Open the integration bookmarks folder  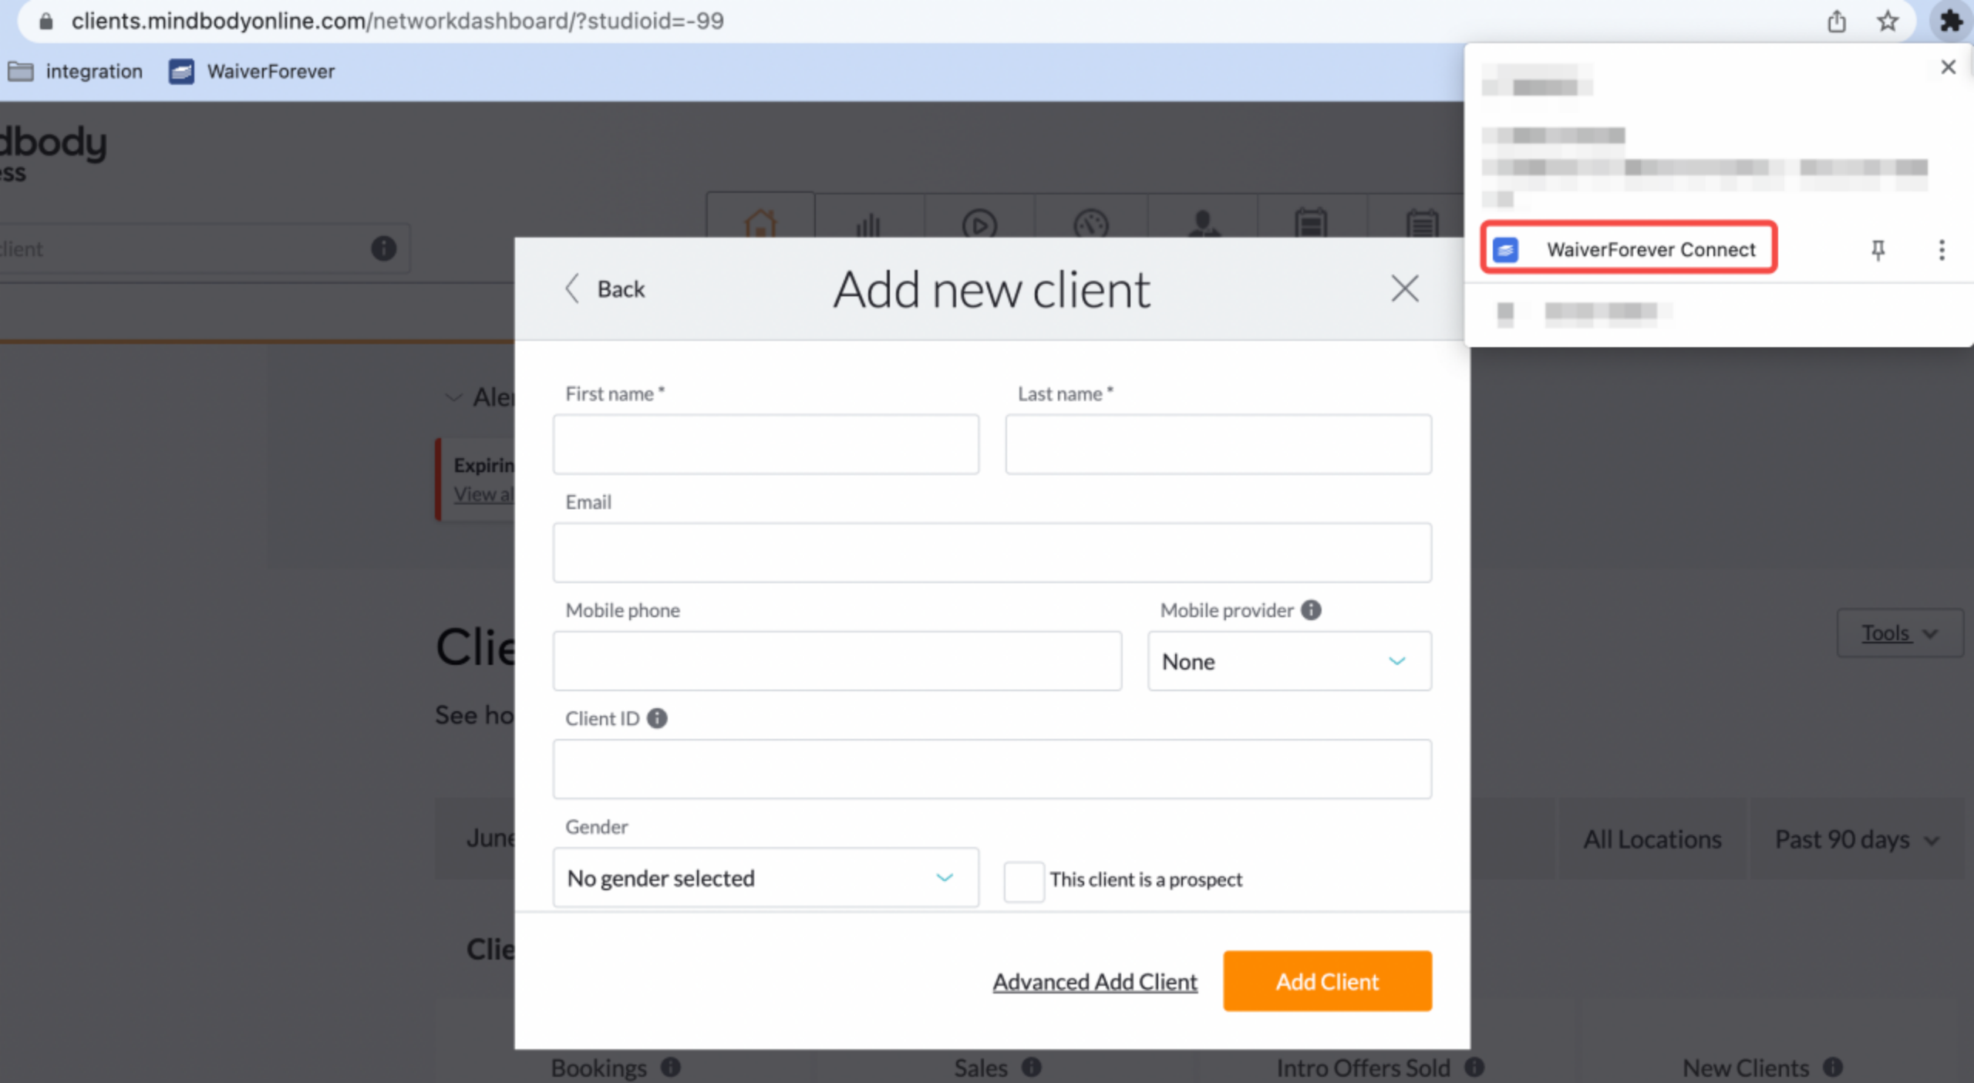(x=76, y=72)
